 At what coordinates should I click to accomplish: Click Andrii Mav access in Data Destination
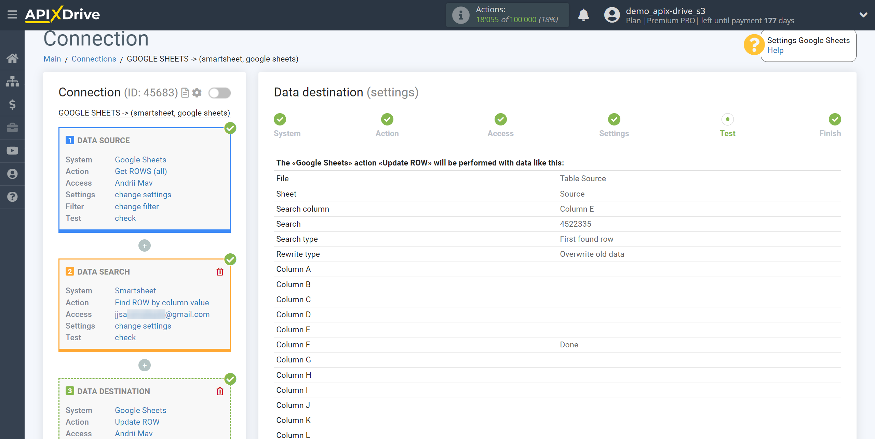tap(134, 434)
